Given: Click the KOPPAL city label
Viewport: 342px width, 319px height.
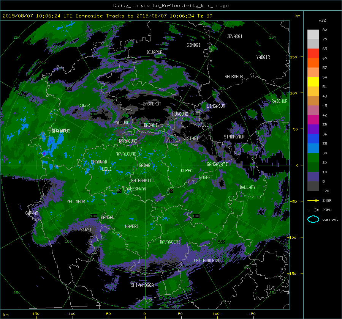Looking at the screenshot, I should click(x=188, y=170).
